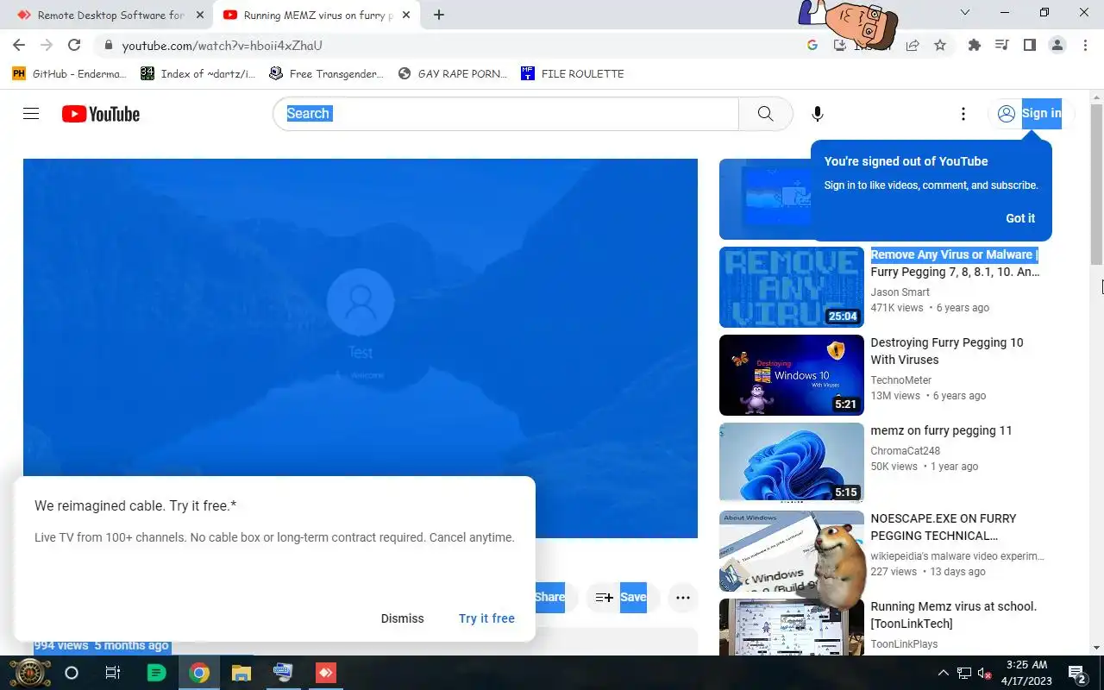Open 'memz on furry pegging 11' title
1104x690 pixels.
(941, 430)
